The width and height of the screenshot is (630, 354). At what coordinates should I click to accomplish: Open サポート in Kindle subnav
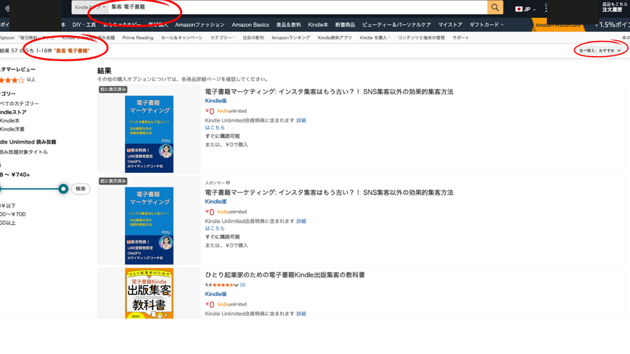click(460, 38)
